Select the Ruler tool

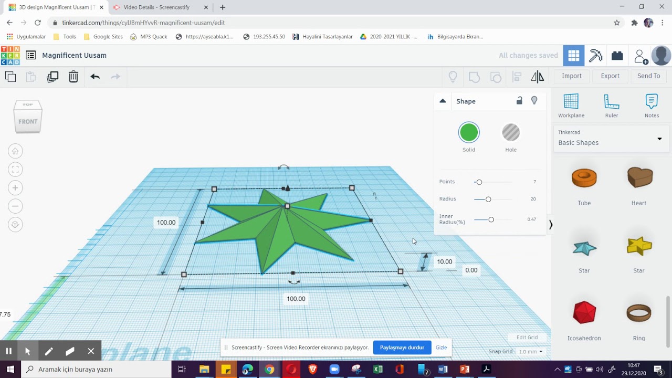point(612,106)
